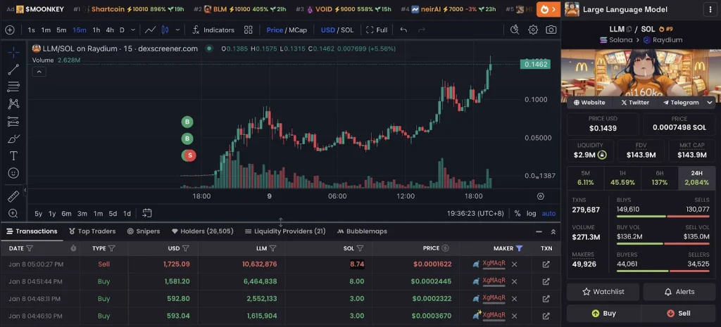Select the brush drawing tool
This screenshot has height=327, width=721.
(13, 139)
